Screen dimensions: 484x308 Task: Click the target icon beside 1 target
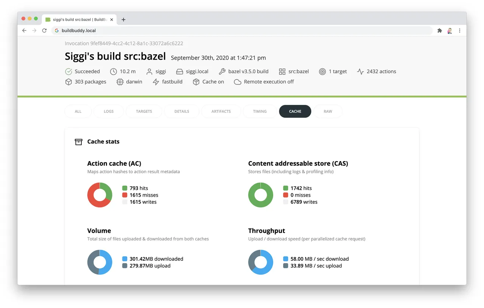click(x=322, y=71)
